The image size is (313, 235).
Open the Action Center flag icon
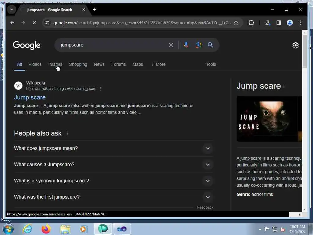tap(267, 229)
